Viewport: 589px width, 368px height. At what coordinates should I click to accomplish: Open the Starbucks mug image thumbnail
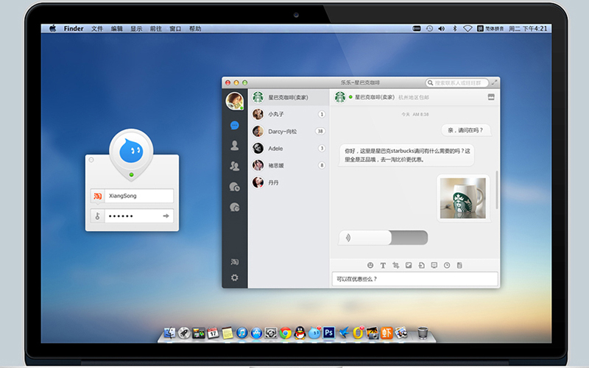point(462,198)
